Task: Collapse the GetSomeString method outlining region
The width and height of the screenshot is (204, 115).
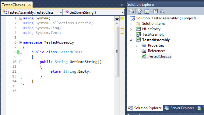Action: (21, 62)
